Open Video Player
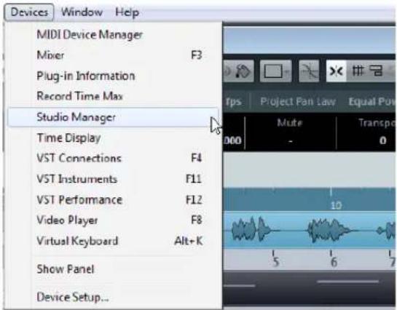Screen dimensions: 397x310 pos(113,220)
